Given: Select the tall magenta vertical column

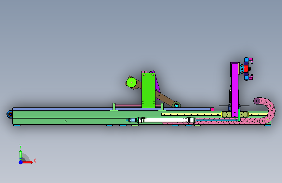Looking at the screenshot, I should (x=235, y=90).
